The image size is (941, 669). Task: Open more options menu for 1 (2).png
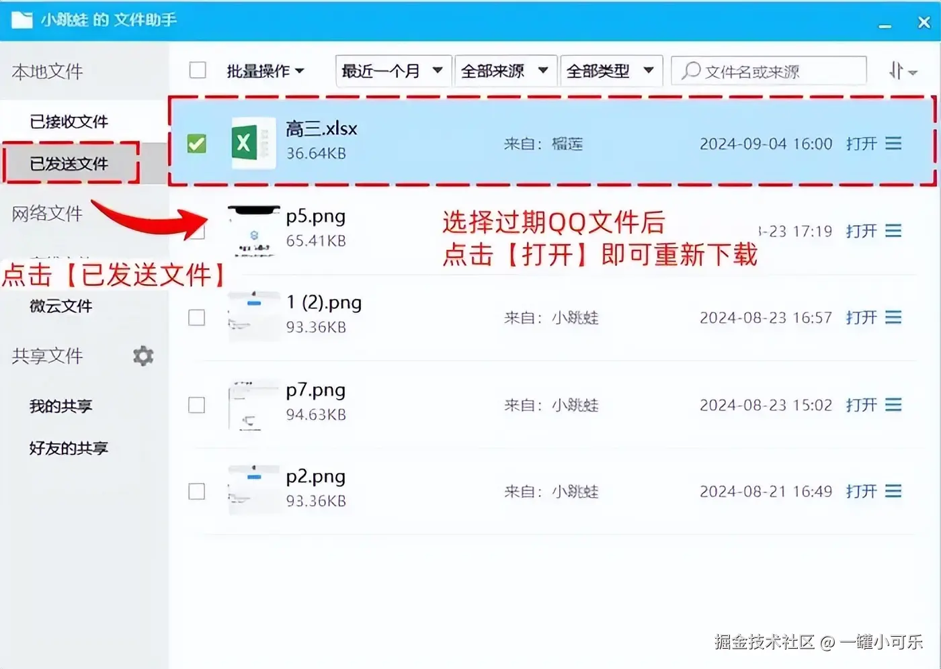click(x=893, y=317)
